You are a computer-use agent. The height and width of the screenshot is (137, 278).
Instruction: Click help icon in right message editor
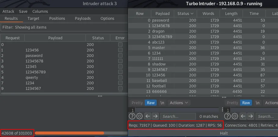pos(227,116)
